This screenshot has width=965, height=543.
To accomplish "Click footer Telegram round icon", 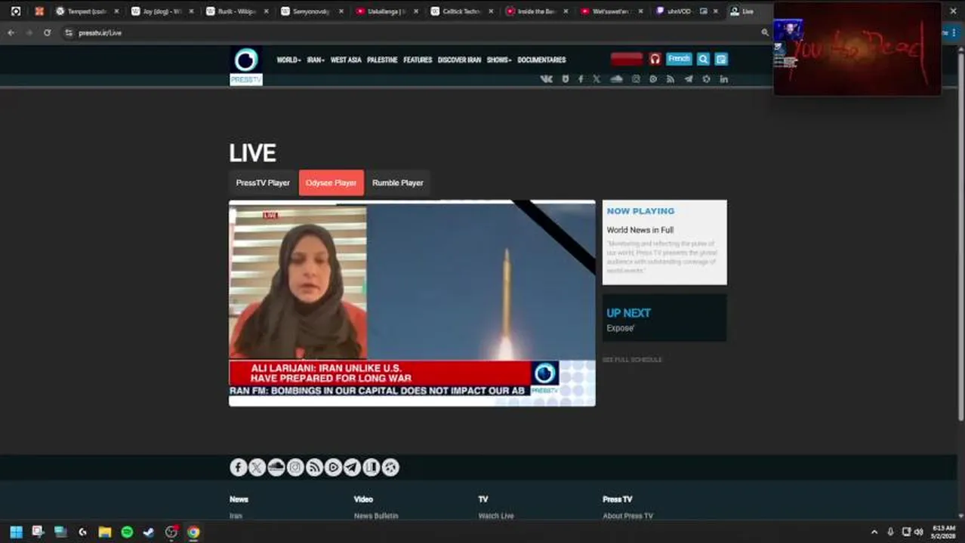I will pyautogui.click(x=352, y=468).
